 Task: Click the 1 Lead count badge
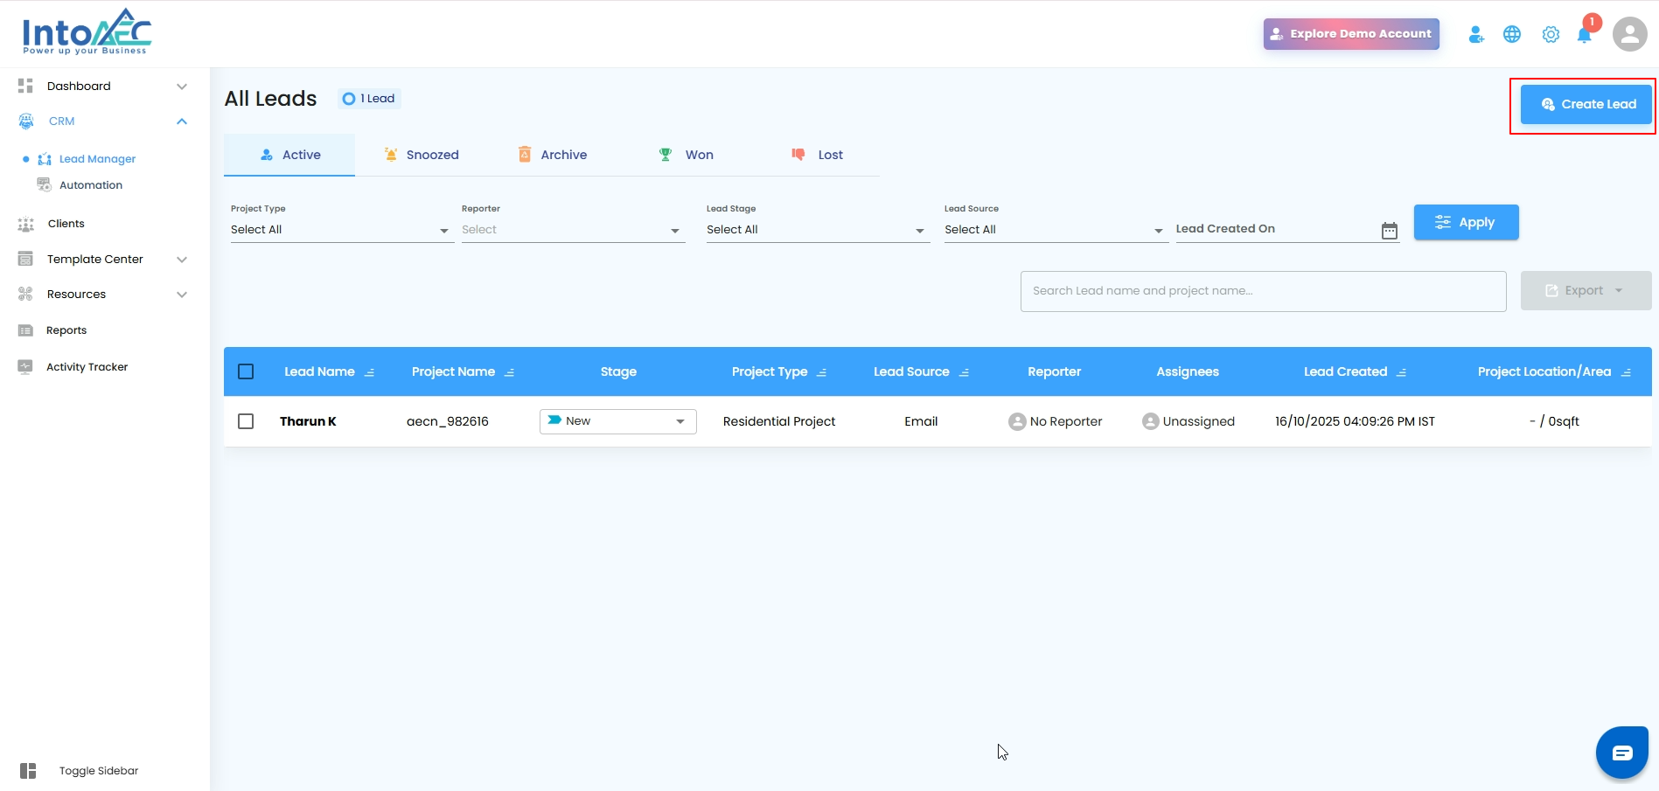(369, 99)
